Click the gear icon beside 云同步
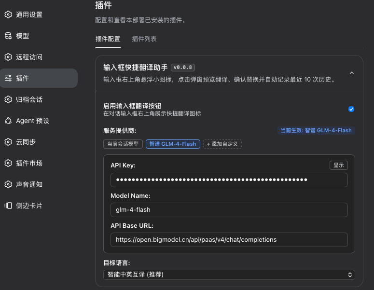This screenshot has height=290, width=374. click(8, 142)
